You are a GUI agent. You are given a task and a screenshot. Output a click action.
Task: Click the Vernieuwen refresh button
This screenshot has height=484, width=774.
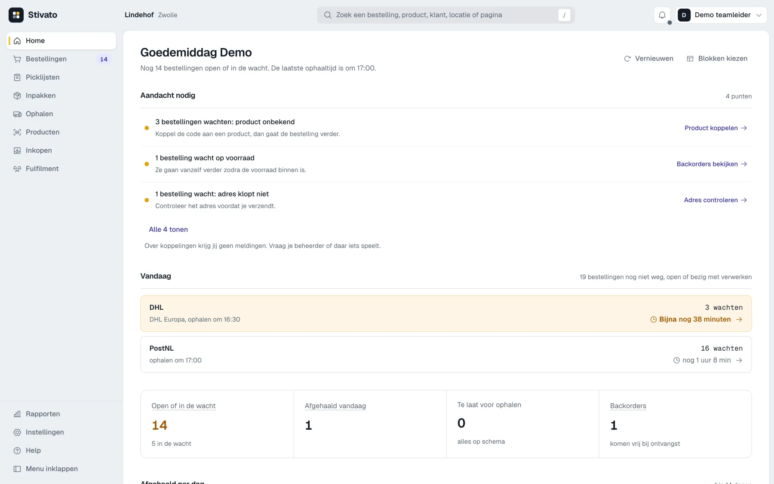click(648, 59)
